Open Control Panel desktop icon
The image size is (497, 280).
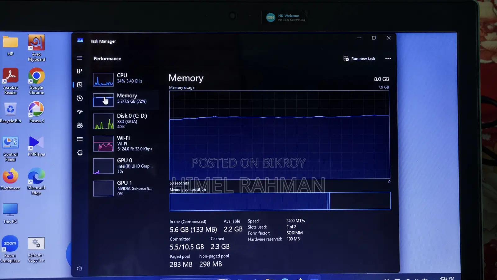[x=10, y=149]
